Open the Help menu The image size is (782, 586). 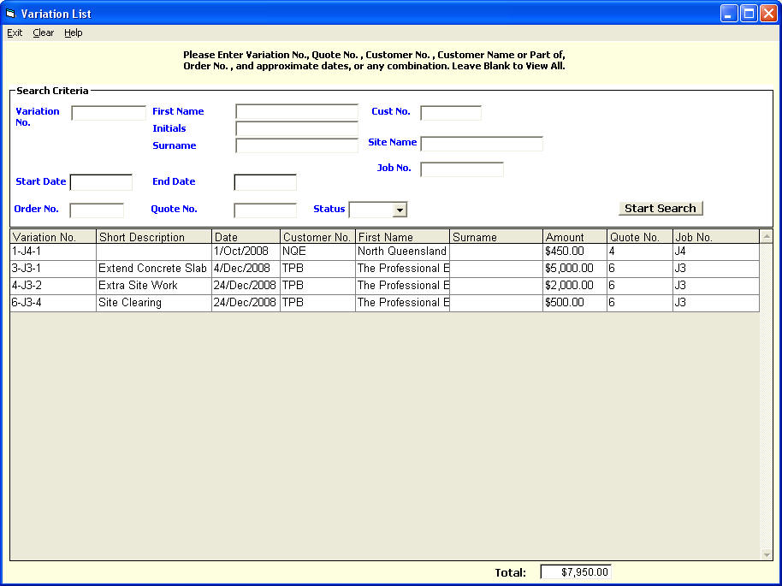click(74, 33)
